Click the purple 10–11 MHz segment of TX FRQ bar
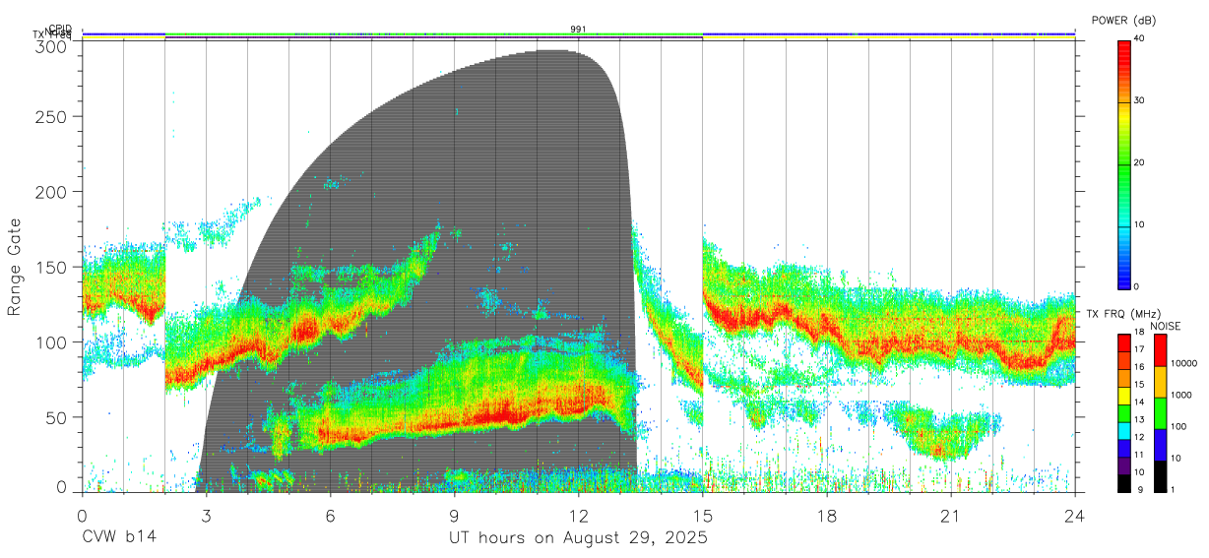 1124,465
